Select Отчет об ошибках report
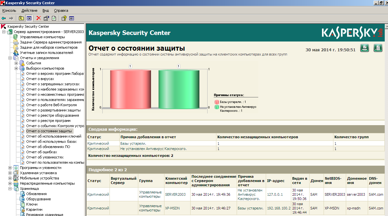 42,152
